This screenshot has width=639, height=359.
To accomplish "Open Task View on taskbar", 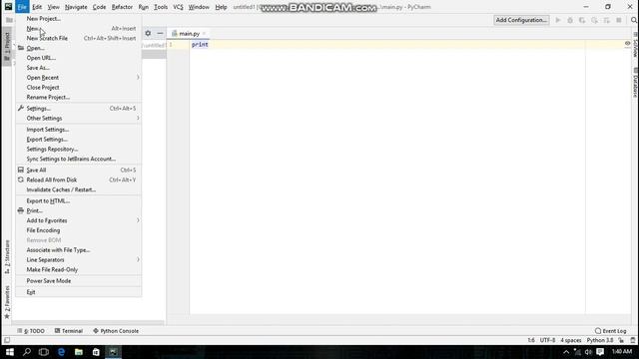I will (44, 352).
